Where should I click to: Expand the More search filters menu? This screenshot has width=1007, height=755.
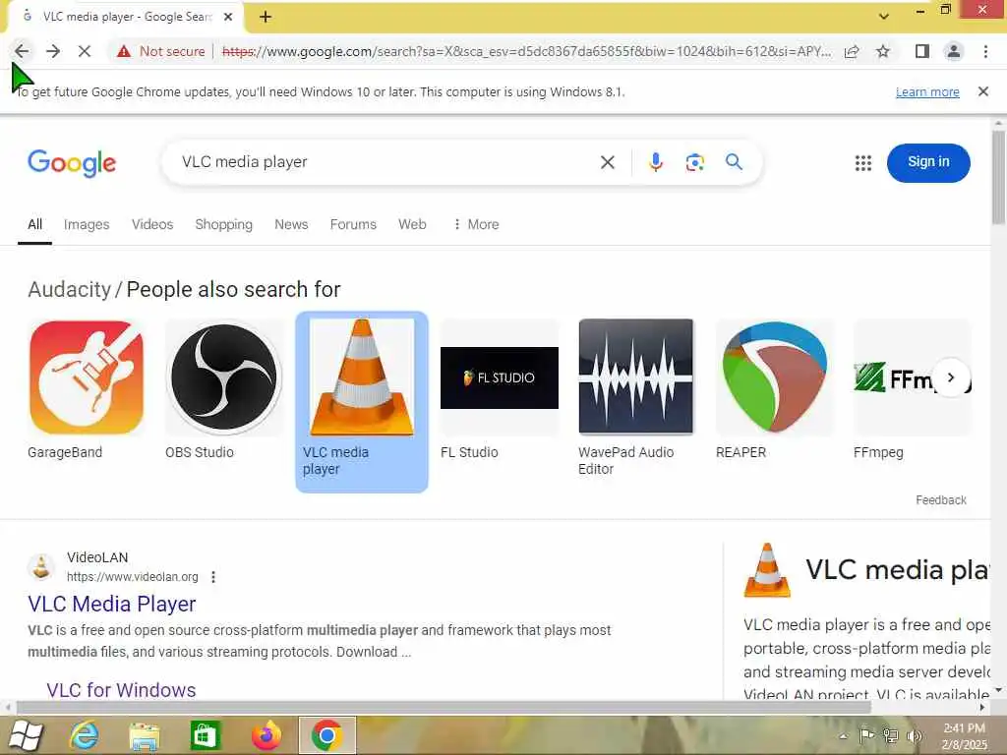[476, 225]
